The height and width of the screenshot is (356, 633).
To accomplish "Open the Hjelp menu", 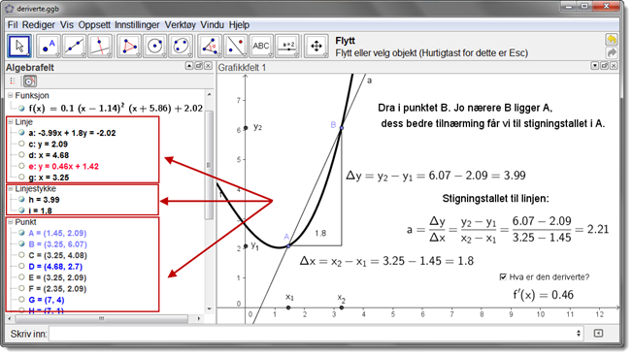I will tap(239, 25).
